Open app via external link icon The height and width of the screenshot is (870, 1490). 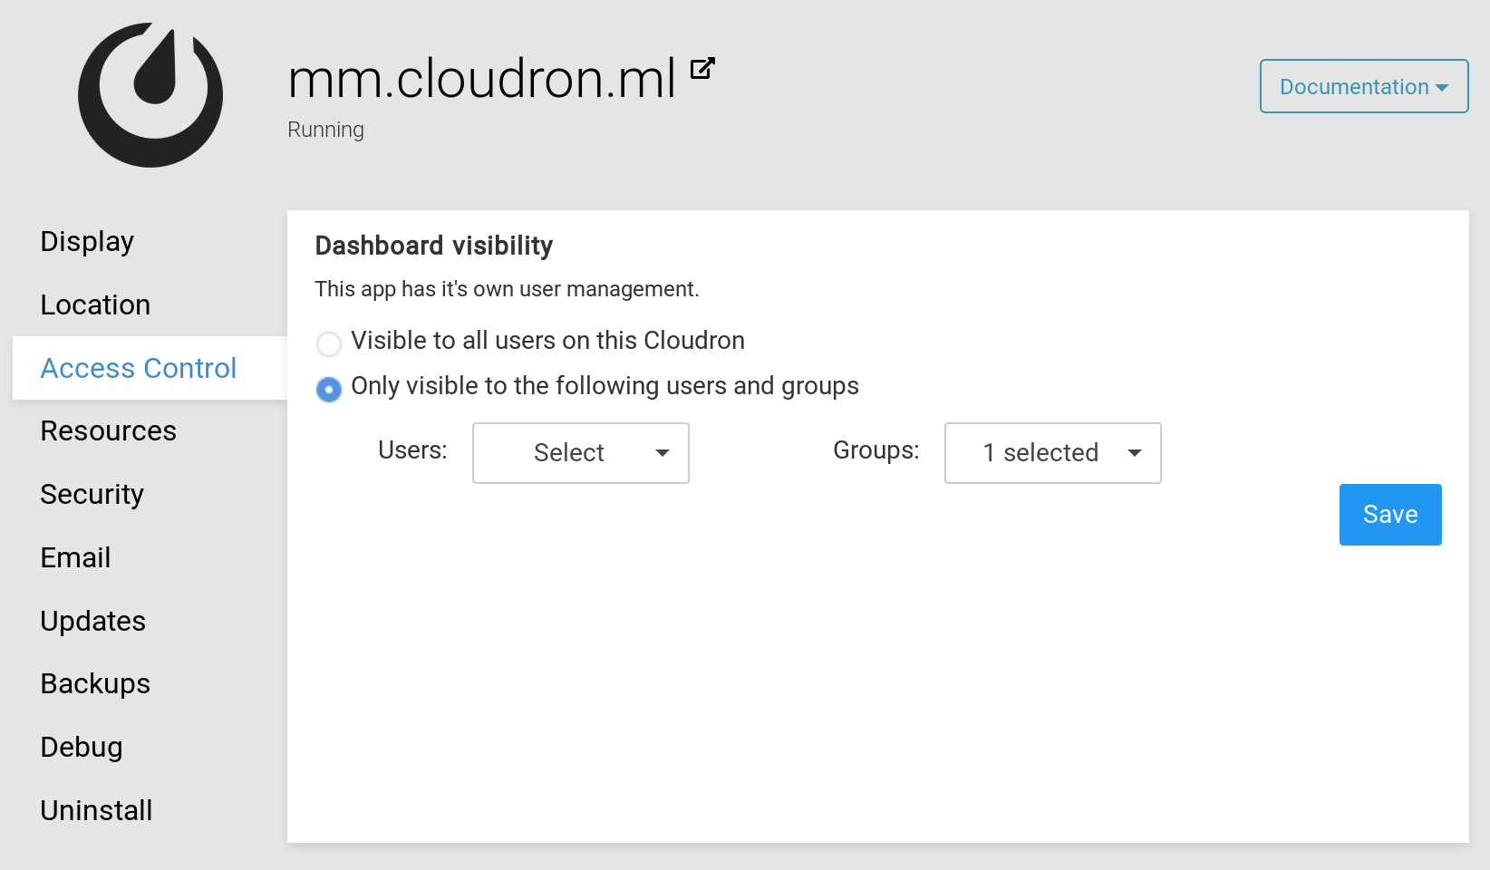click(x=702, y=69)
